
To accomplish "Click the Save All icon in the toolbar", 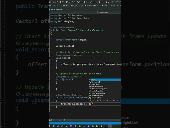I will (x=50, y=5).
